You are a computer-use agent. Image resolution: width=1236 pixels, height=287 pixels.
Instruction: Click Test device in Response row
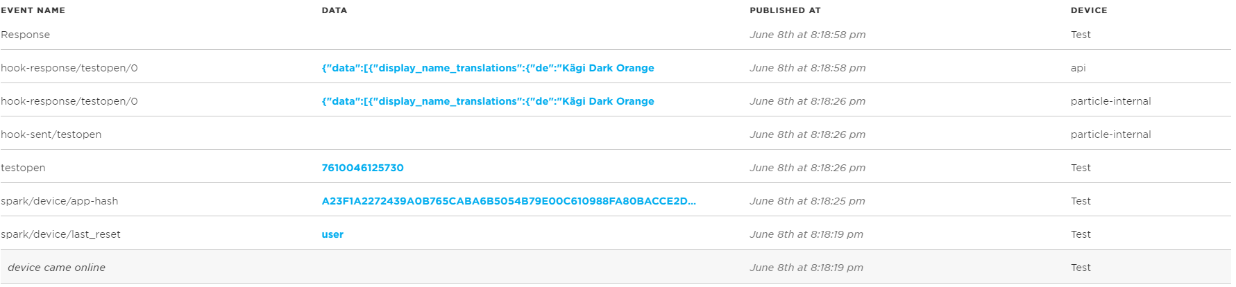[x=1081, y=35]
